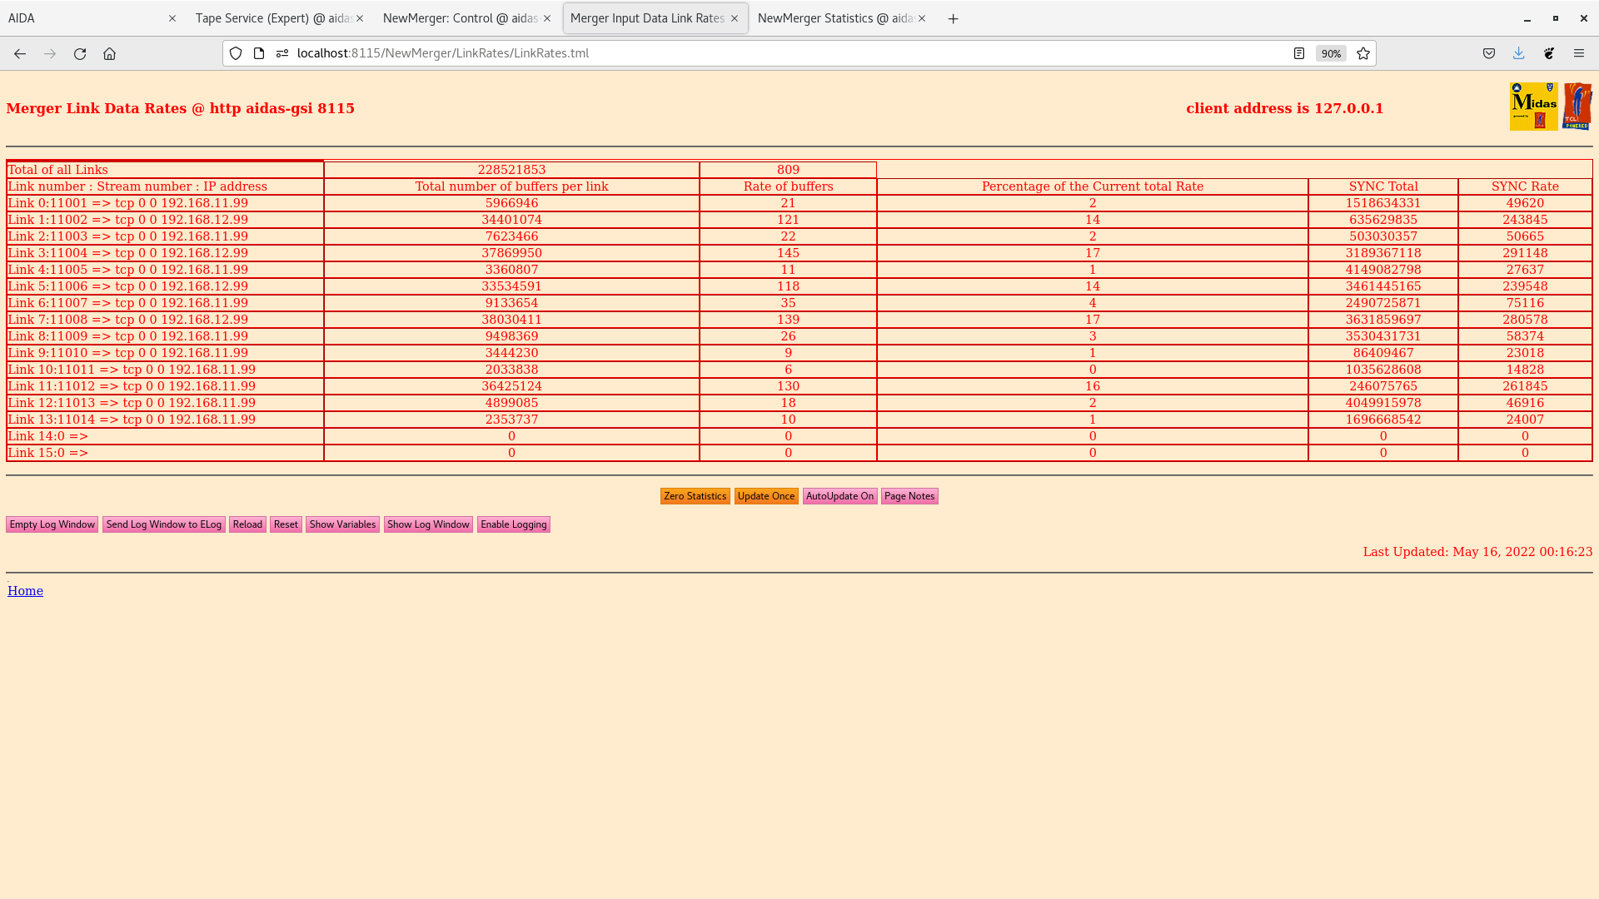Toggle Enable Logging button
This screenshot has width=1599, height=899.
point(513,524)
